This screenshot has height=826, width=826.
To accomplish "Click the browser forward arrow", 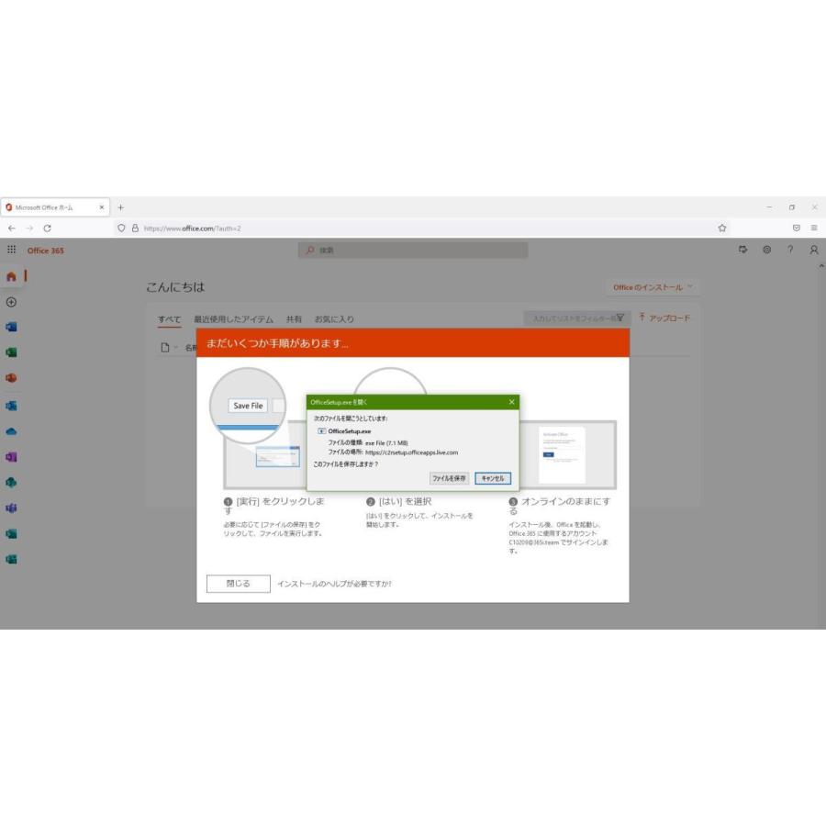I will (x=29, y=229).
